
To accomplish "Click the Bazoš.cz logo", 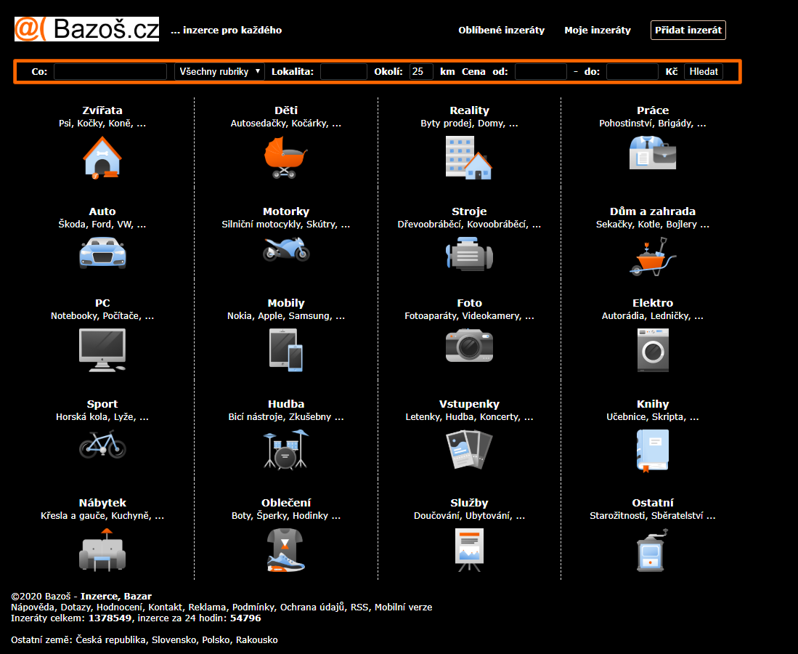I will tap(86, 29).
